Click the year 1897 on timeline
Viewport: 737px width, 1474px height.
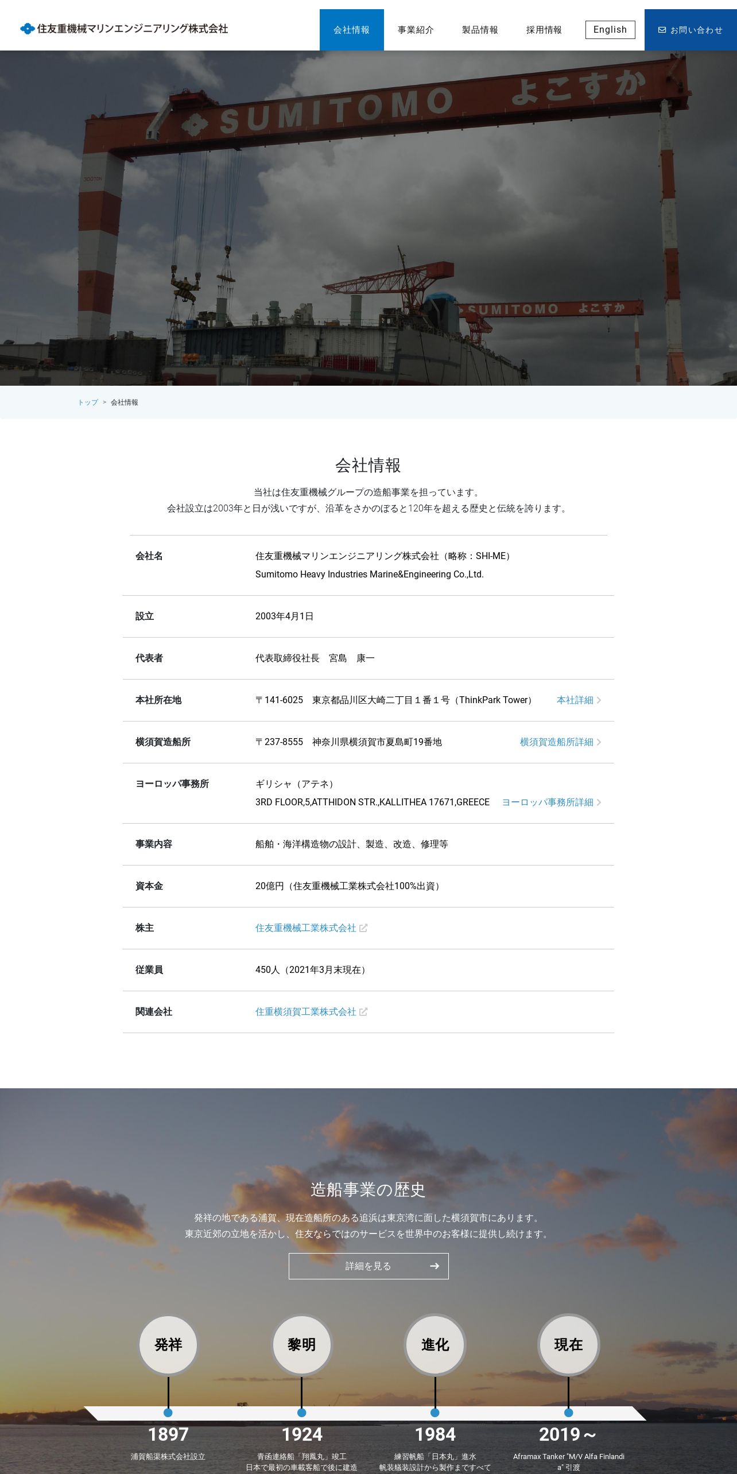tap(168, 1435)
